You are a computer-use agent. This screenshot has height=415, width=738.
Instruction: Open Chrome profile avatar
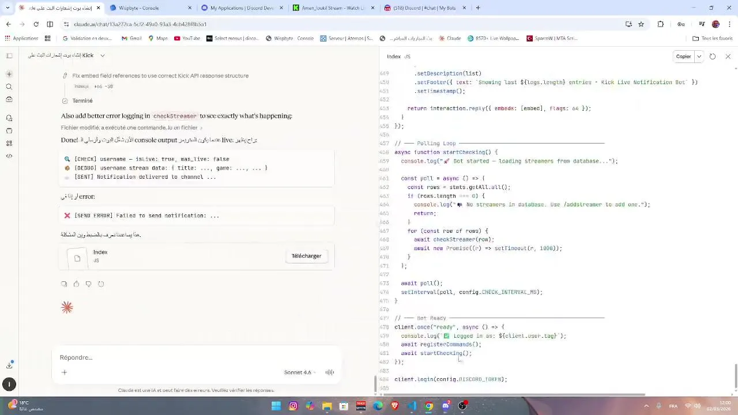point(716,24)
